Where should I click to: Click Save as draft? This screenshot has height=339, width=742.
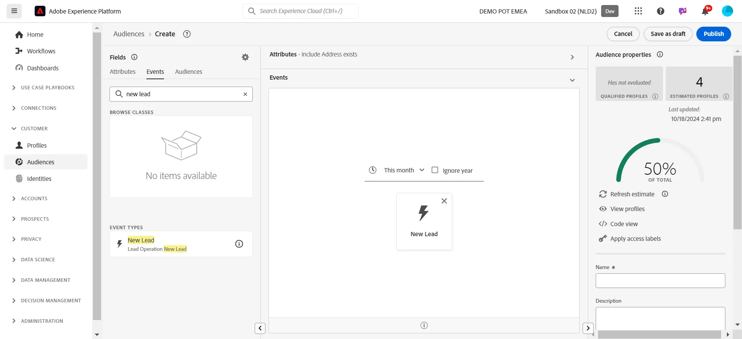[x=668, y=34]
